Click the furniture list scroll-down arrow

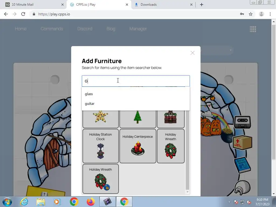187,192
